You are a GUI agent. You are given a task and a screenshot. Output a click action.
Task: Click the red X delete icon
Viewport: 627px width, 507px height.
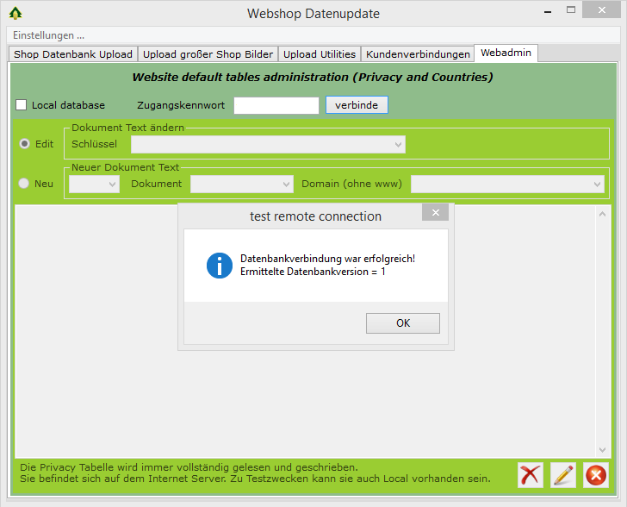531,475
